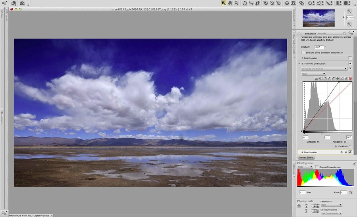The height and width of the screenshot is (217, 357).
Task: Collapse the Messpunkte panel
Action: click(x=298, y=201)
